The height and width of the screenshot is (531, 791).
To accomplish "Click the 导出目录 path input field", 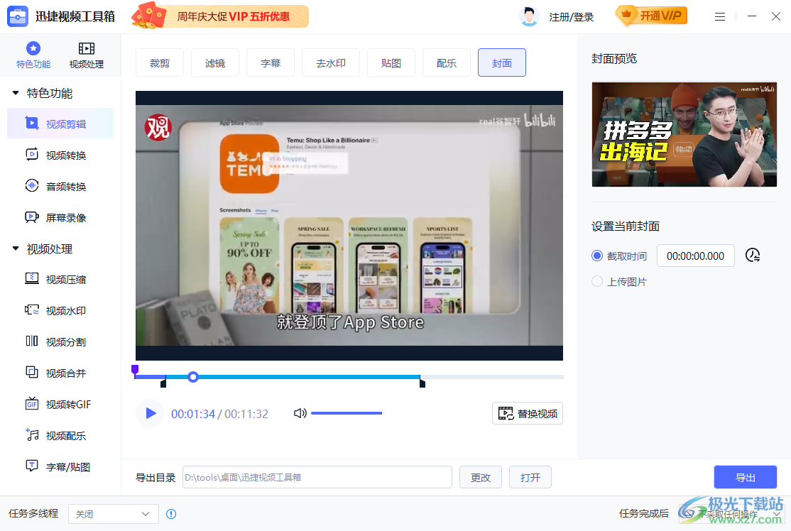I will [316, 477].
